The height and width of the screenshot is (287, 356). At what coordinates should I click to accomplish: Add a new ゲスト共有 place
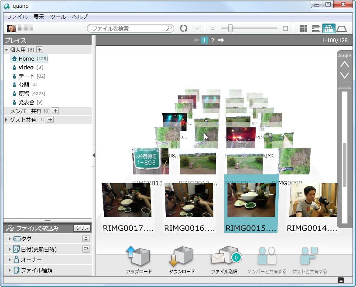click(50, 120)
